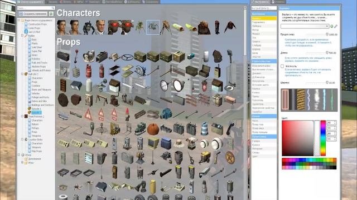The width and height of the screenshot is (357, 200).
Task: Open the rope preset dropdown
Action: 305,26
